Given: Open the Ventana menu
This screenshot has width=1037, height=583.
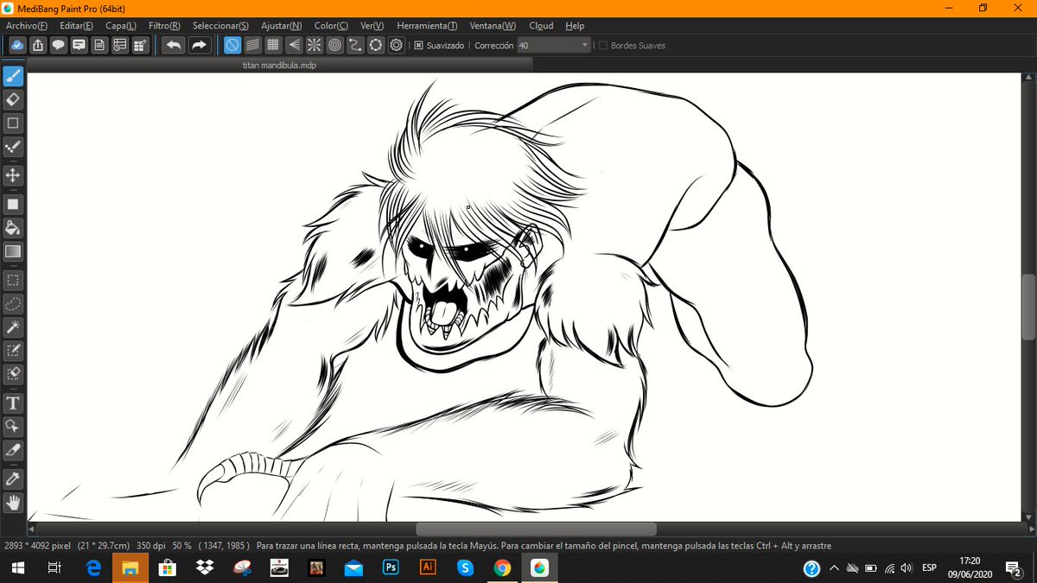Looking at the screenshot, I should coord(493,26).
